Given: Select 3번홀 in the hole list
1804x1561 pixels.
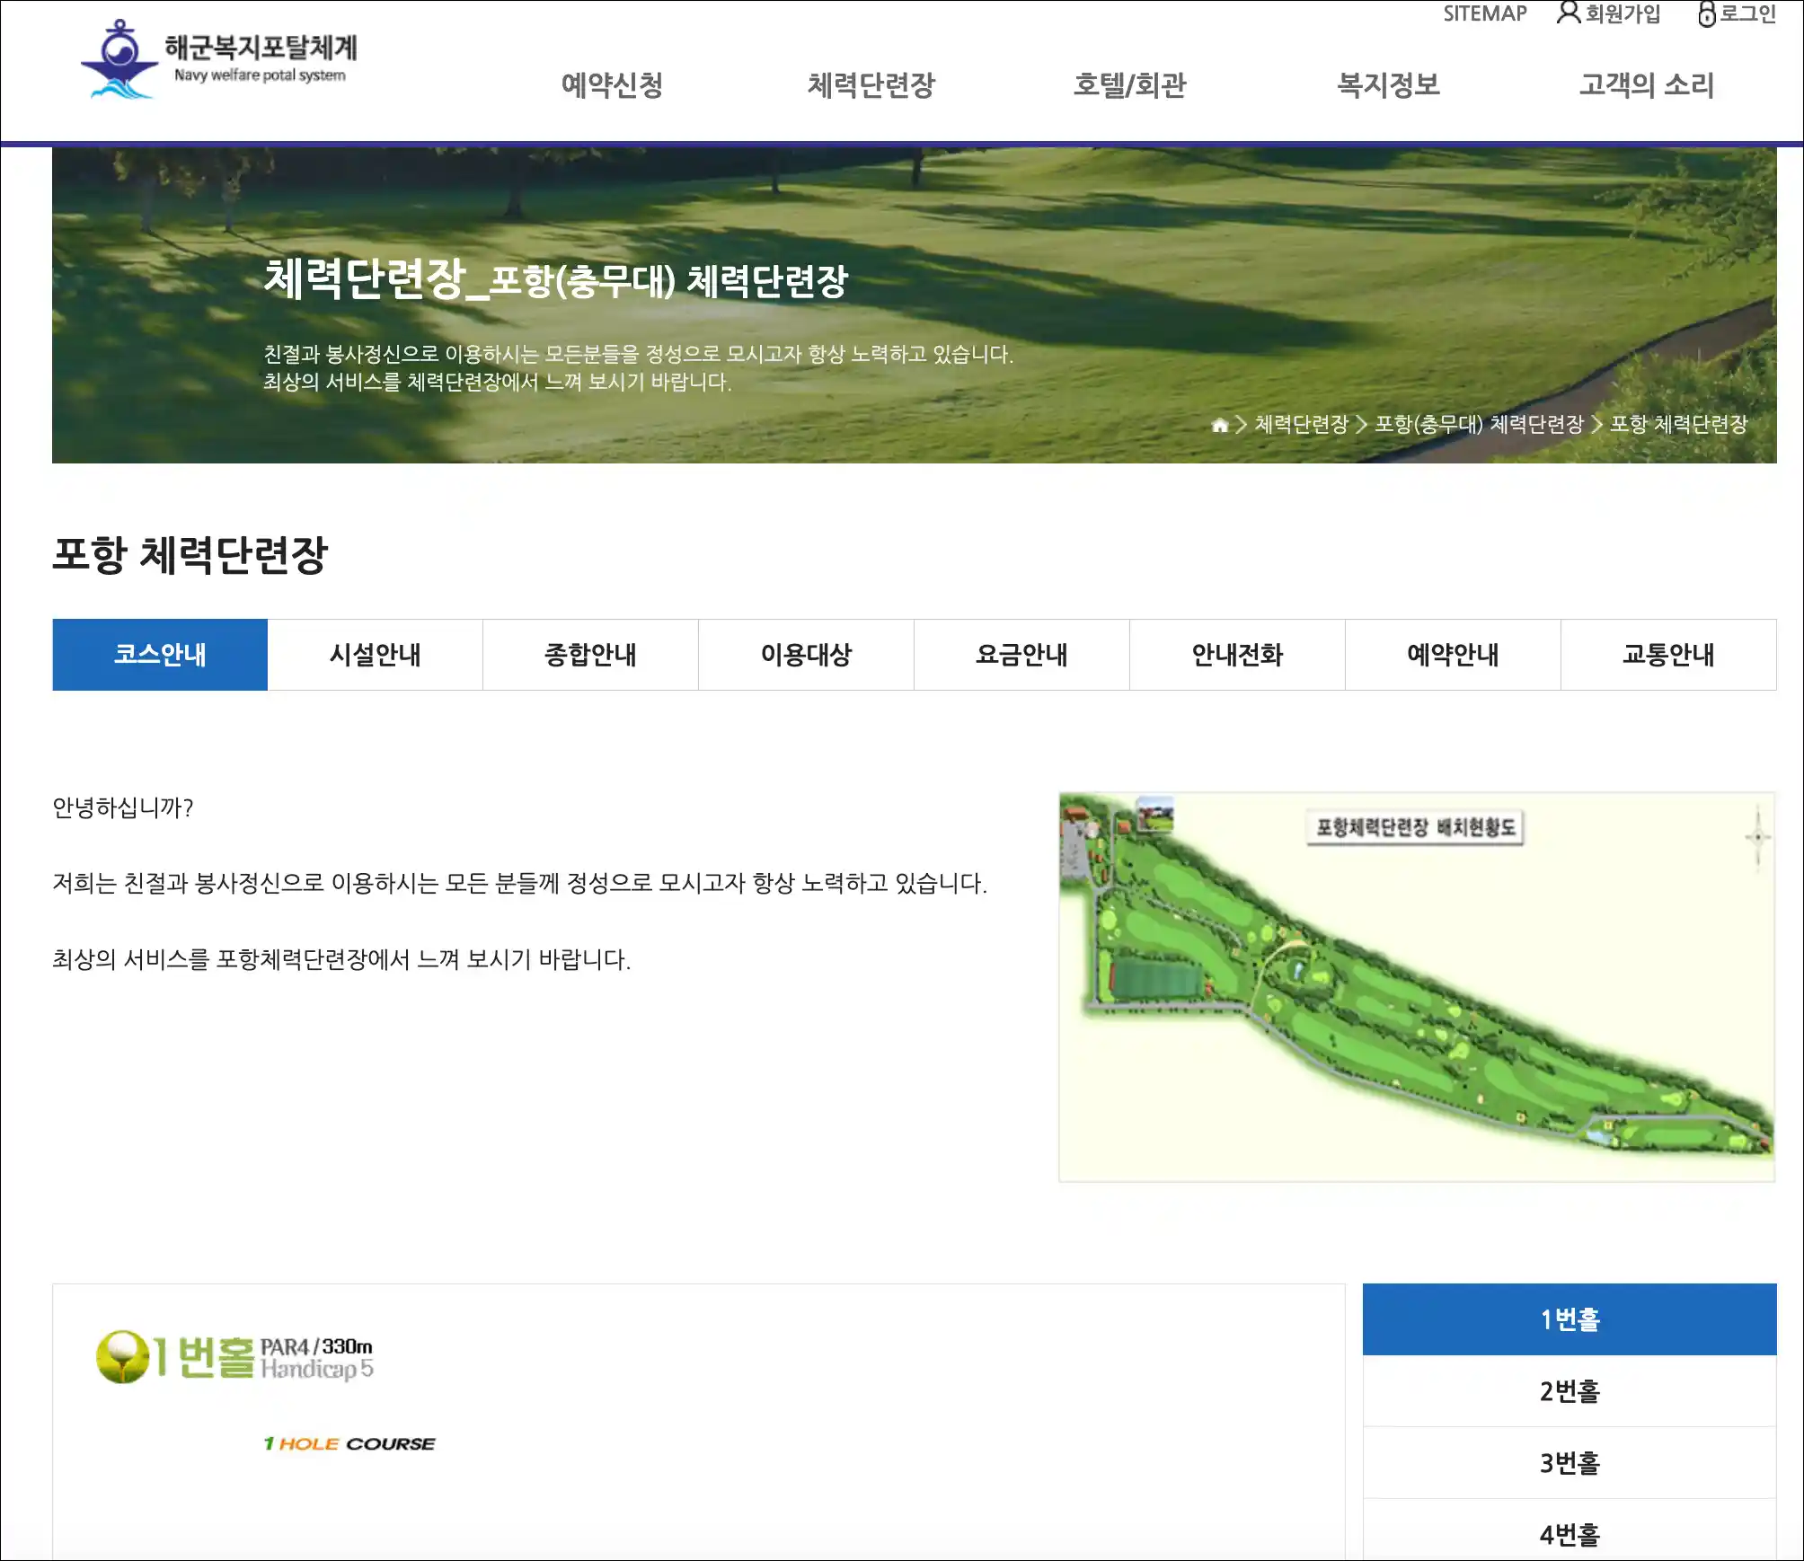Looking at the screenshot, I should click(x=1570, y=1463).
